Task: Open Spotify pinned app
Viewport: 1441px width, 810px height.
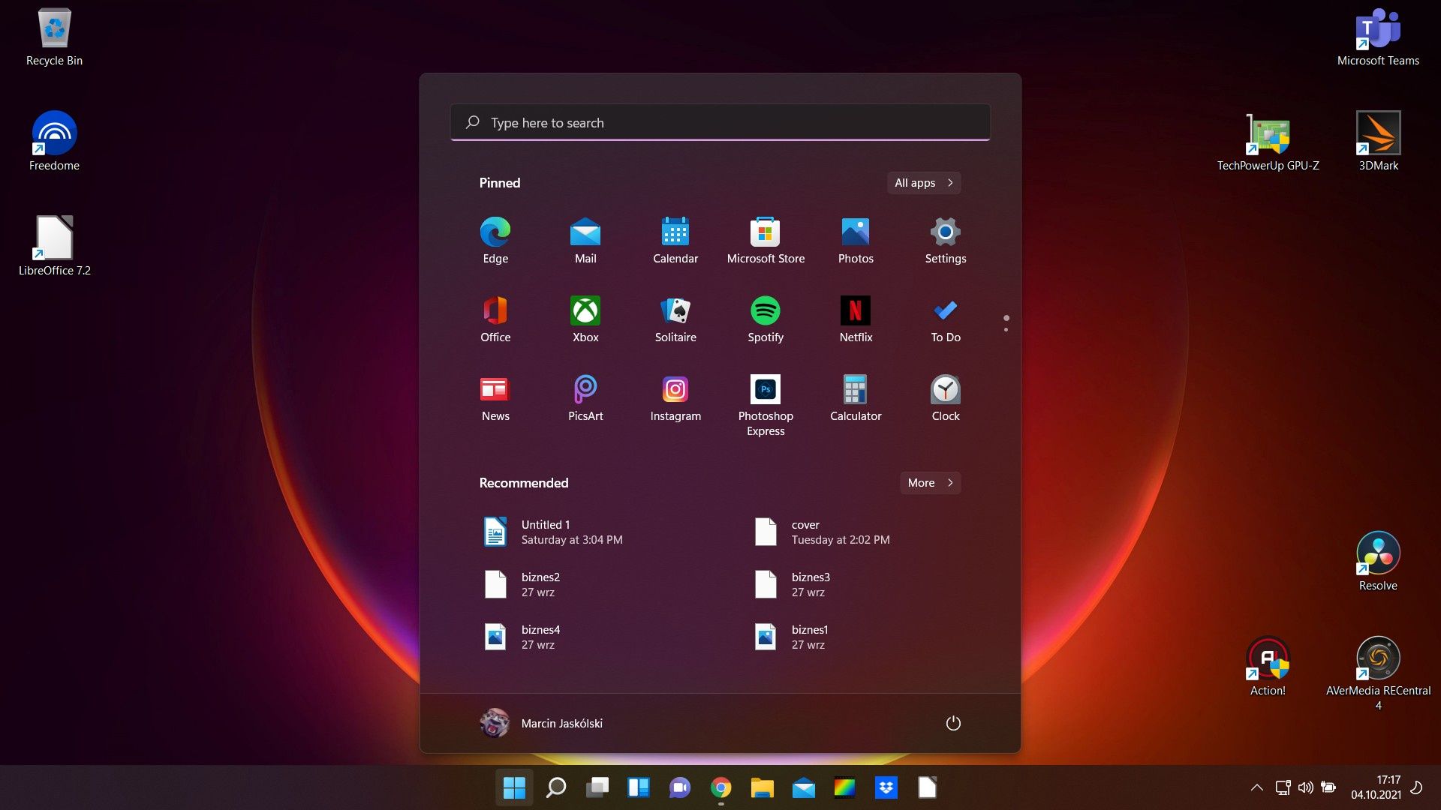Action: [766, 319]
